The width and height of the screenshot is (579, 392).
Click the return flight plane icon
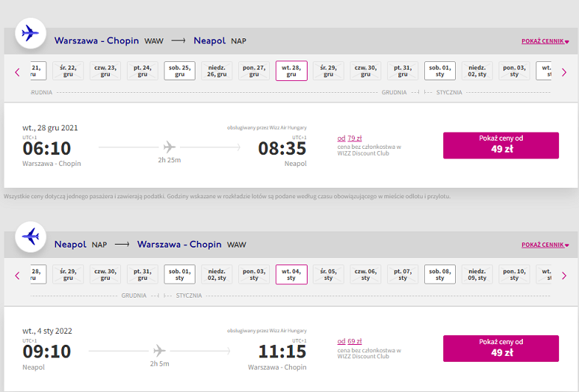30,237
